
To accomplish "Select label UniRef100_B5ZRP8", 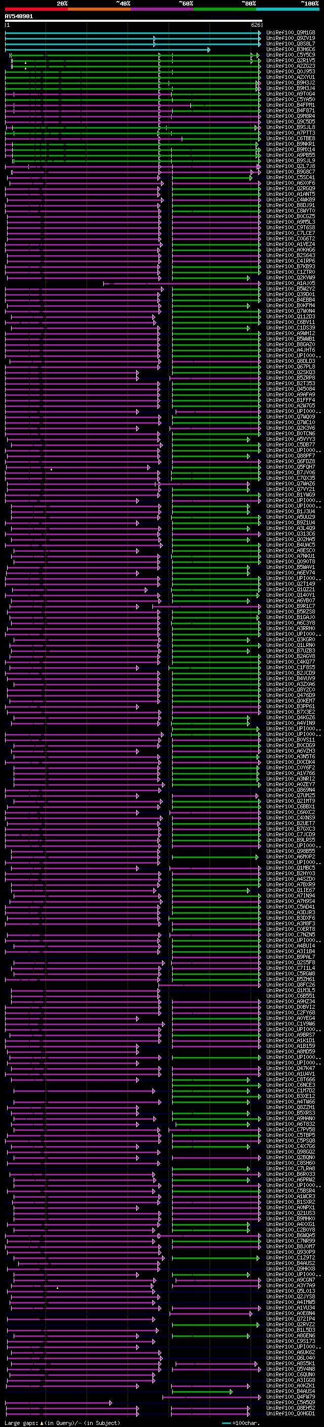I will [291, 378].
